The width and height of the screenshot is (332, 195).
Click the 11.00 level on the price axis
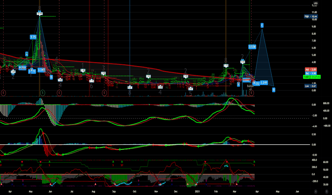[314, 12]
